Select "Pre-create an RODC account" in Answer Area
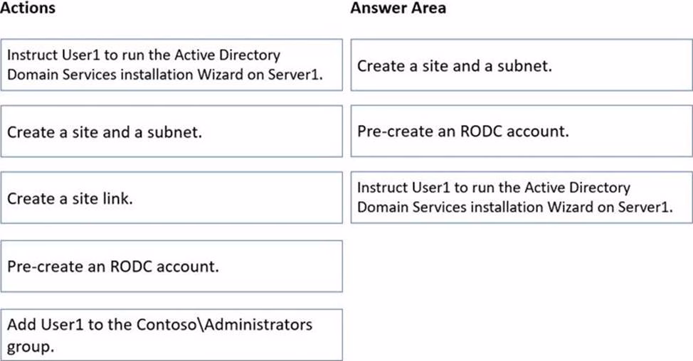Screen dimensions: 693x361 [521, 131]
